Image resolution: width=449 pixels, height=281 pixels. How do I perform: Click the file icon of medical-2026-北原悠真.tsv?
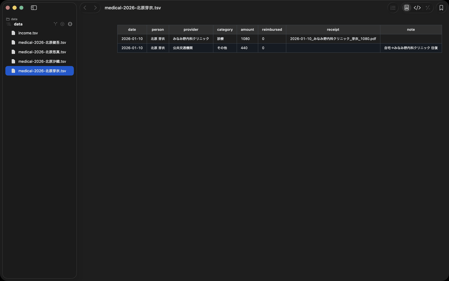pos(13,52)
